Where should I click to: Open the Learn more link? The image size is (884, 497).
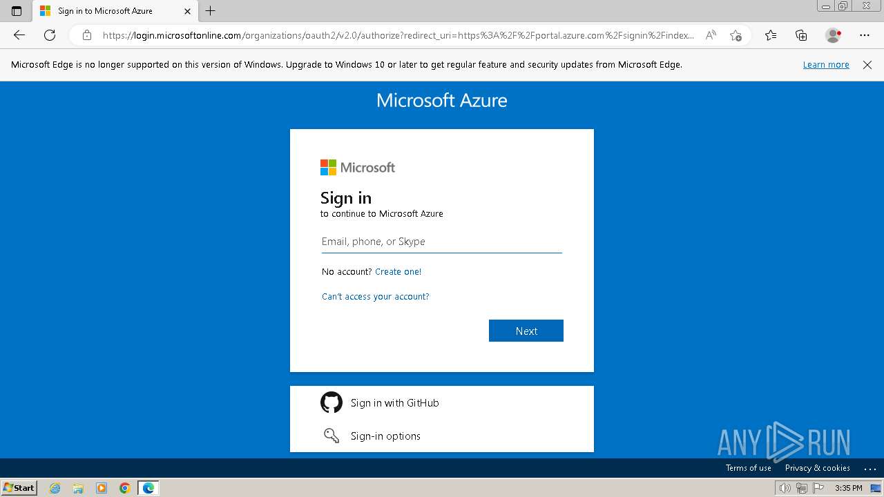point(826,65)
